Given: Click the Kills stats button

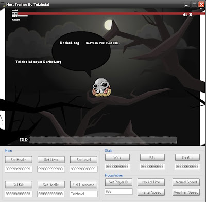Looking at the screenshot, I should [x=152, y=157].
